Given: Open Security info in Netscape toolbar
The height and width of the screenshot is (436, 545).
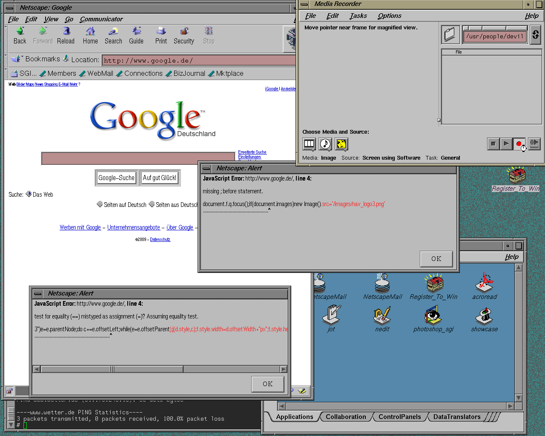Looking at the screenshot, I should [x=184, y=36].
